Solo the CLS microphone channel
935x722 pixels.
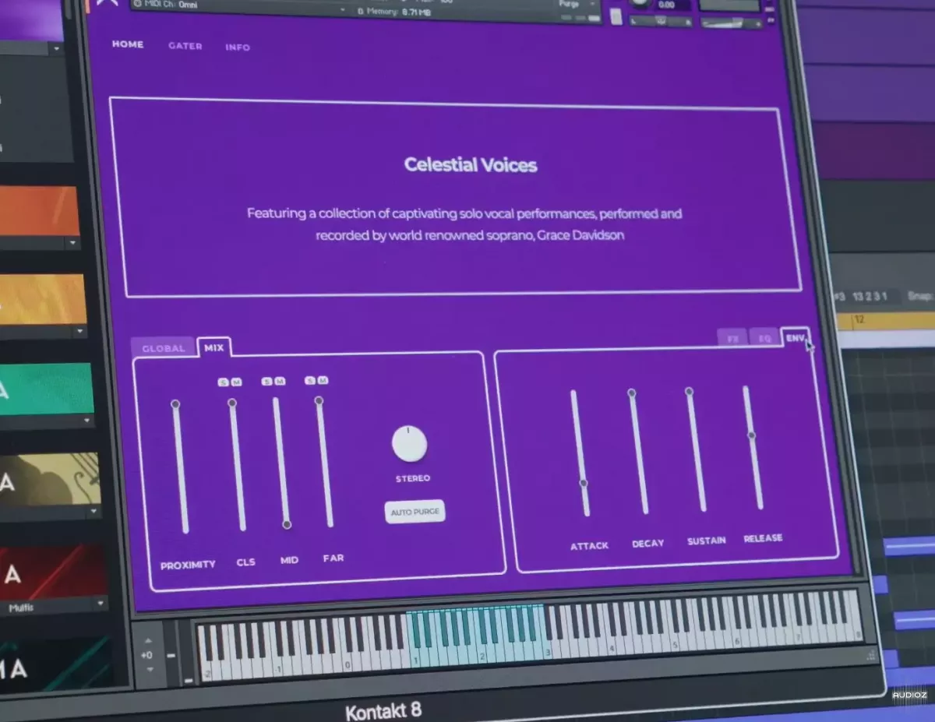223,382
